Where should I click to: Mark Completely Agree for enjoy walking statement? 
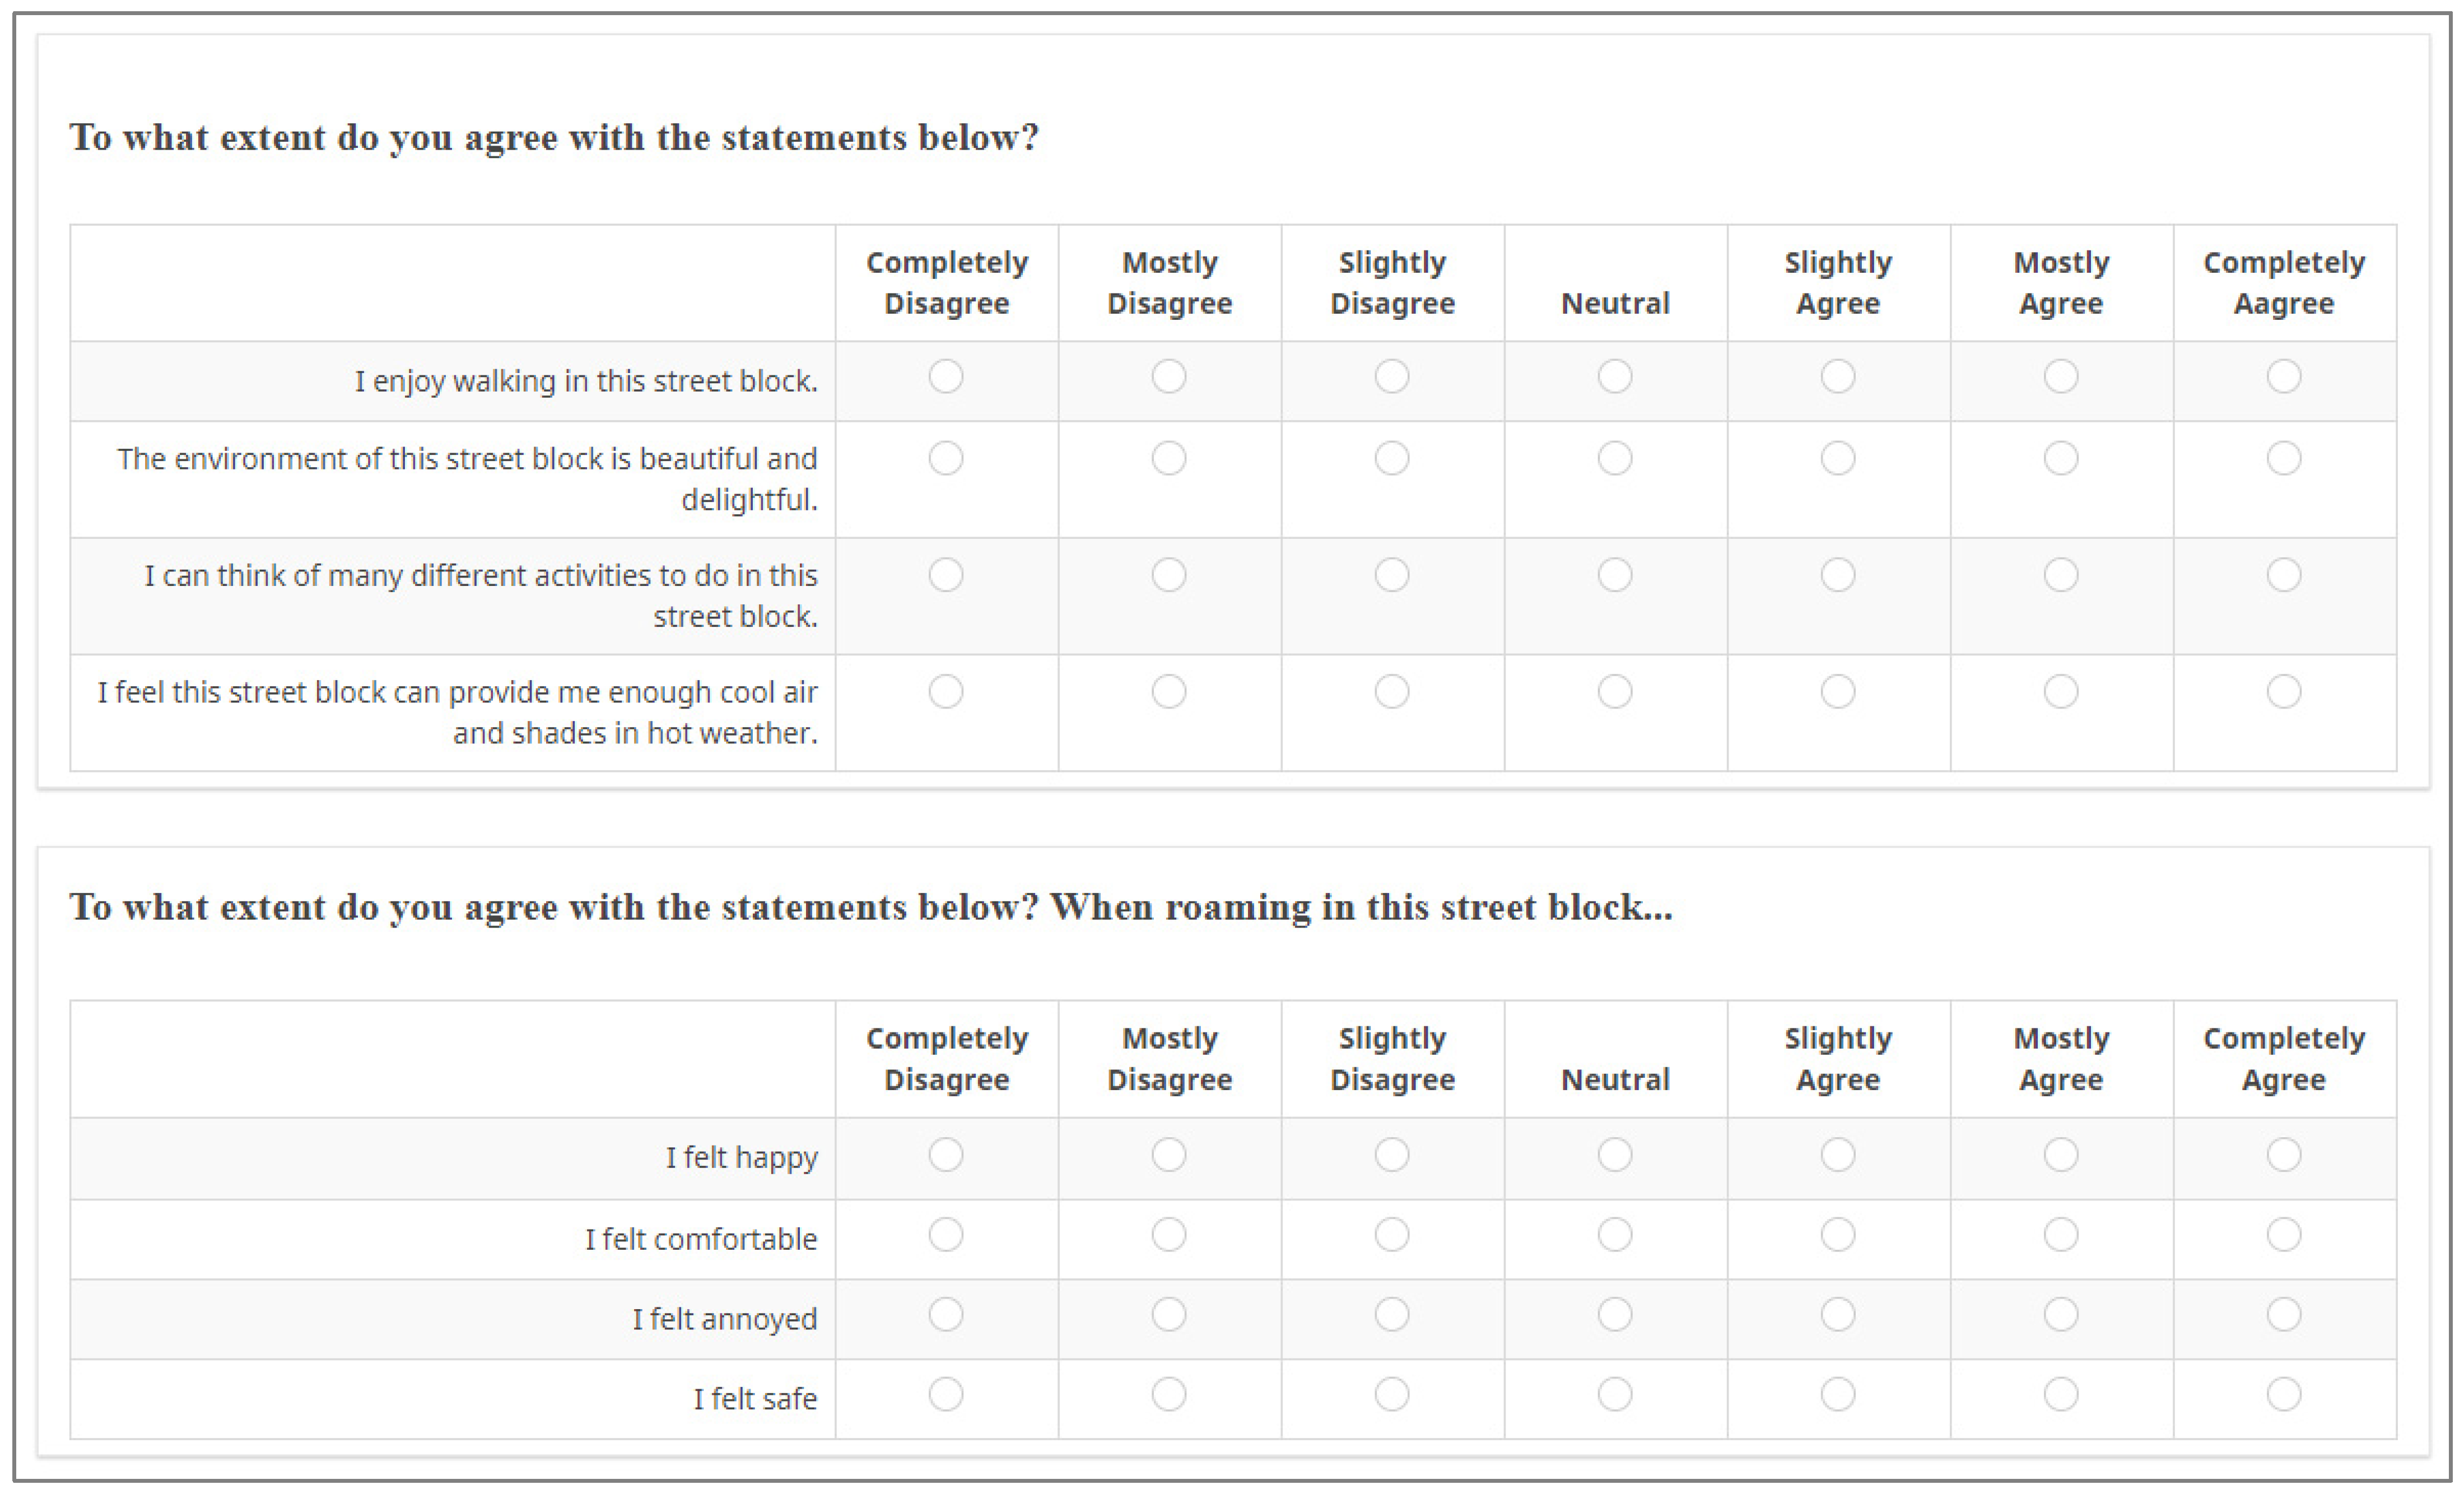pos(2283,377)
